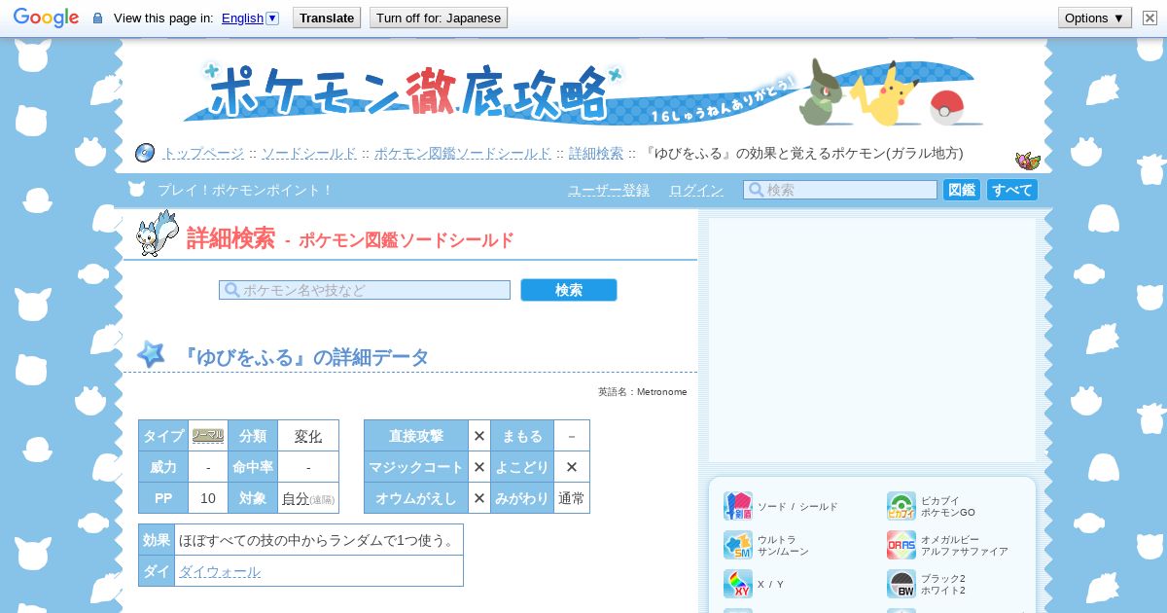1167x613 pixels.
Task: Click the CD disc icon in breadcrumb
Action: click(x=145, y=153)
